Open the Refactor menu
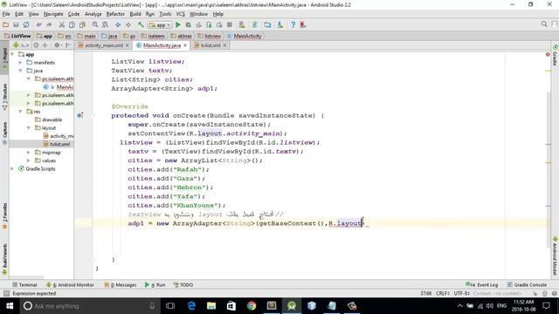The width and height of the screenshot is (559, 314). tap(115, 14)
